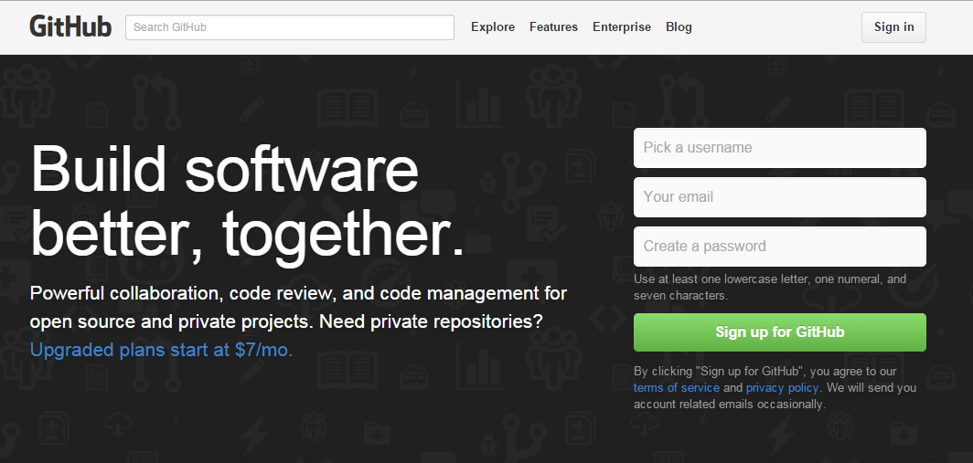Image resolution: width=973 pixels, height=463 pixels.
Task: Open the Blog link in header
Action: click(679, 26)
